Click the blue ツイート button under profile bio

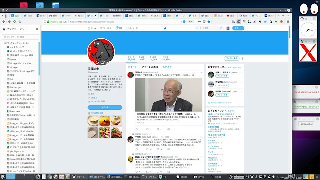(105, 107)
